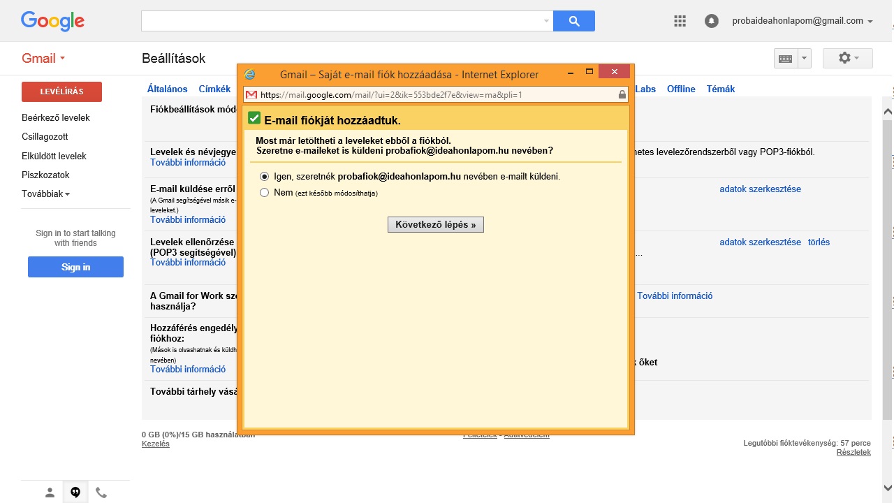This screenshot has height=503, width=894.
Task: Click the red 'LEVÉLÍRÁS' compose button
Action: click(61, 92)
